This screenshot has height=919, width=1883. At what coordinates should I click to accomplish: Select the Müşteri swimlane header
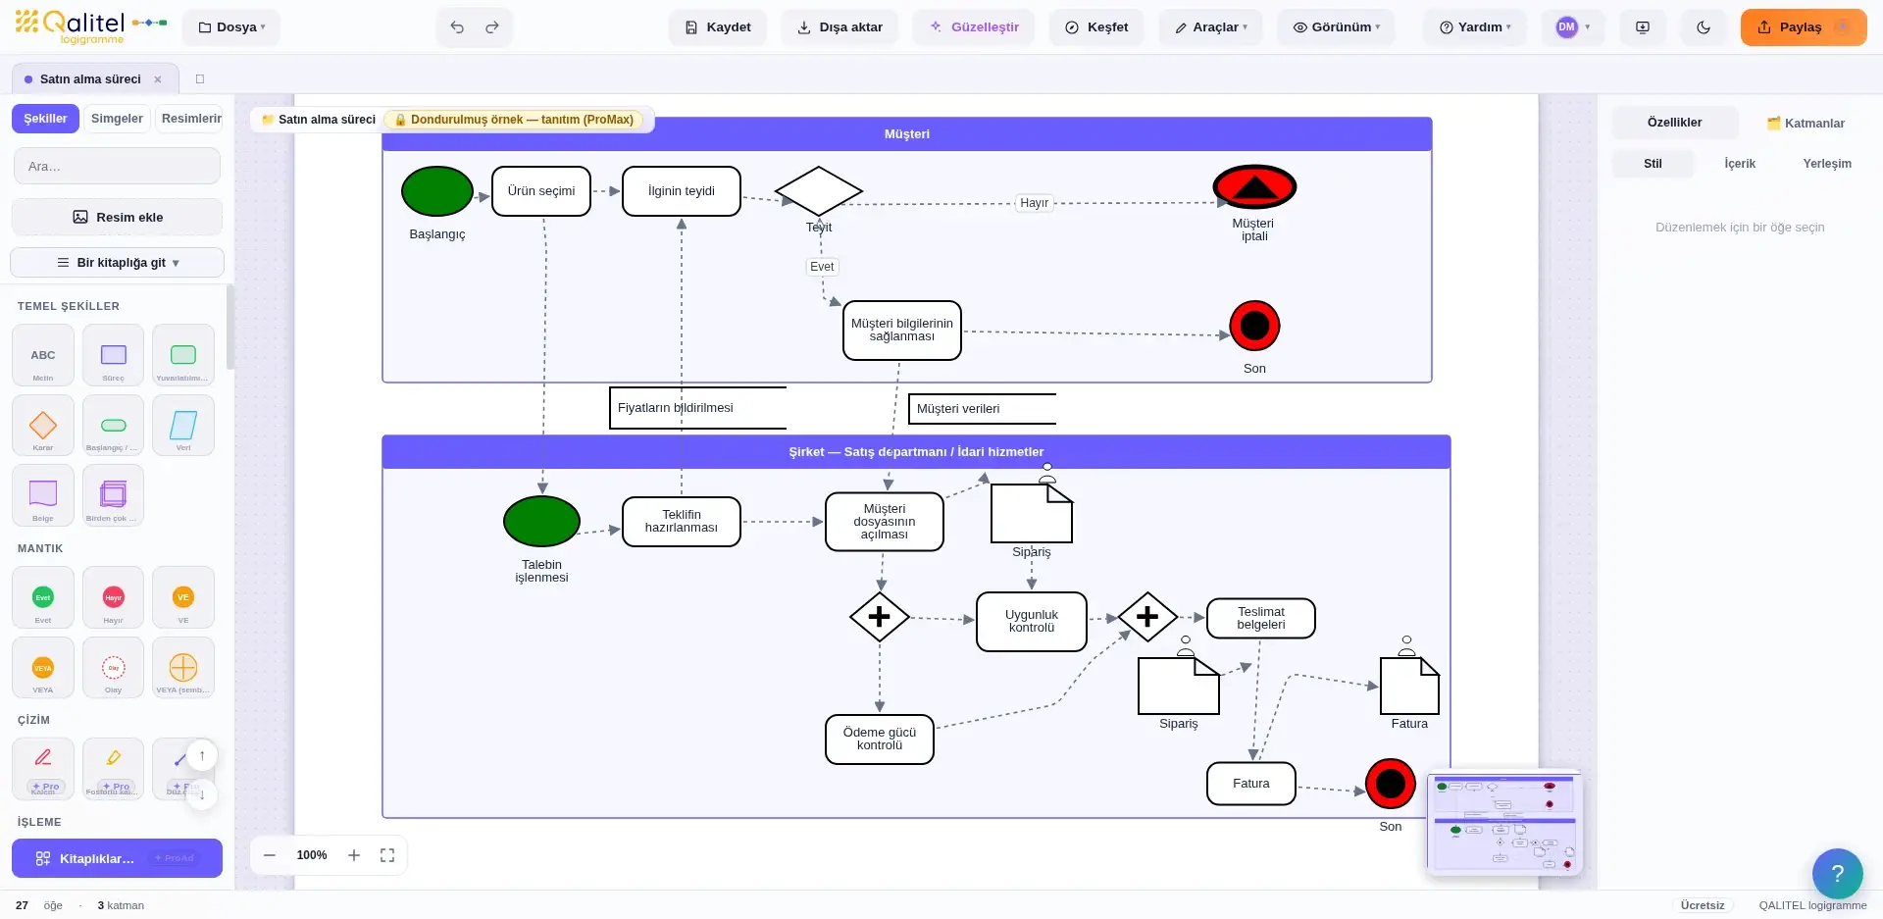(x=907, y=134)
